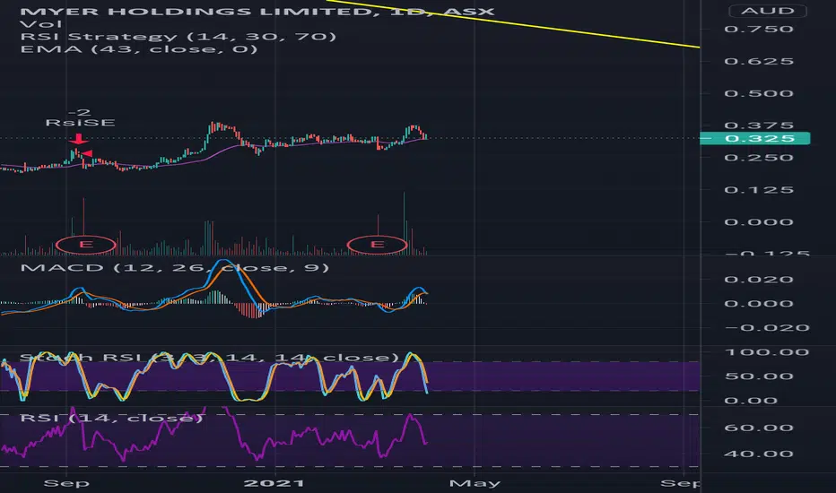Screen dimensions: 836x493
Task: Click the -2 RsiSE strategy label
Action: pyautogui.click(x=80, y=117)
